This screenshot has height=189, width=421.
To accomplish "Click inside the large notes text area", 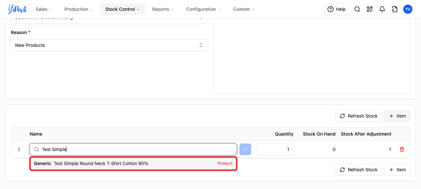I will 311,56.
